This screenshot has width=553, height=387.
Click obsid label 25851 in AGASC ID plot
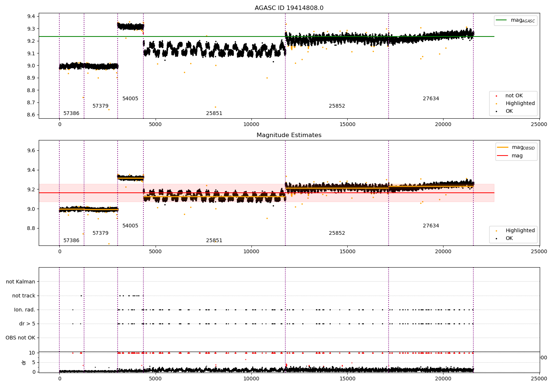tap(214, 114)
